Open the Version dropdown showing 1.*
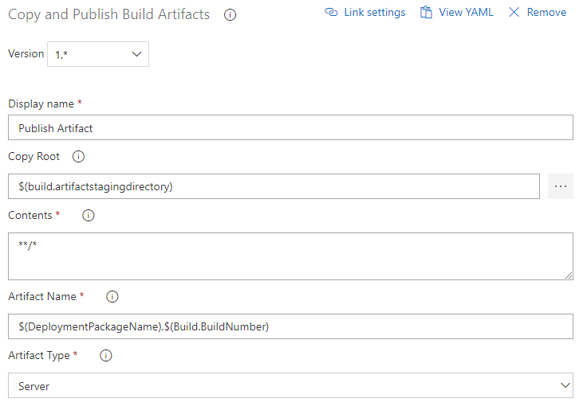The image size is (583, 410). (x=98, y=54)
